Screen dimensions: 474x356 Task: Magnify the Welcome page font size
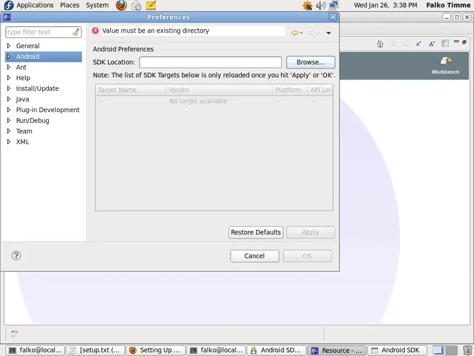432,44
